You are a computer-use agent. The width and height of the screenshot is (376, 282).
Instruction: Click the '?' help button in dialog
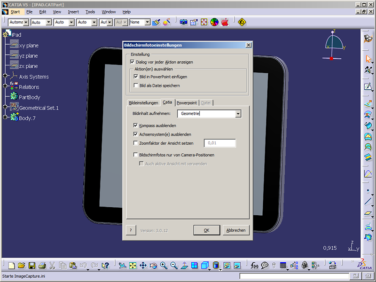(131, 230)
